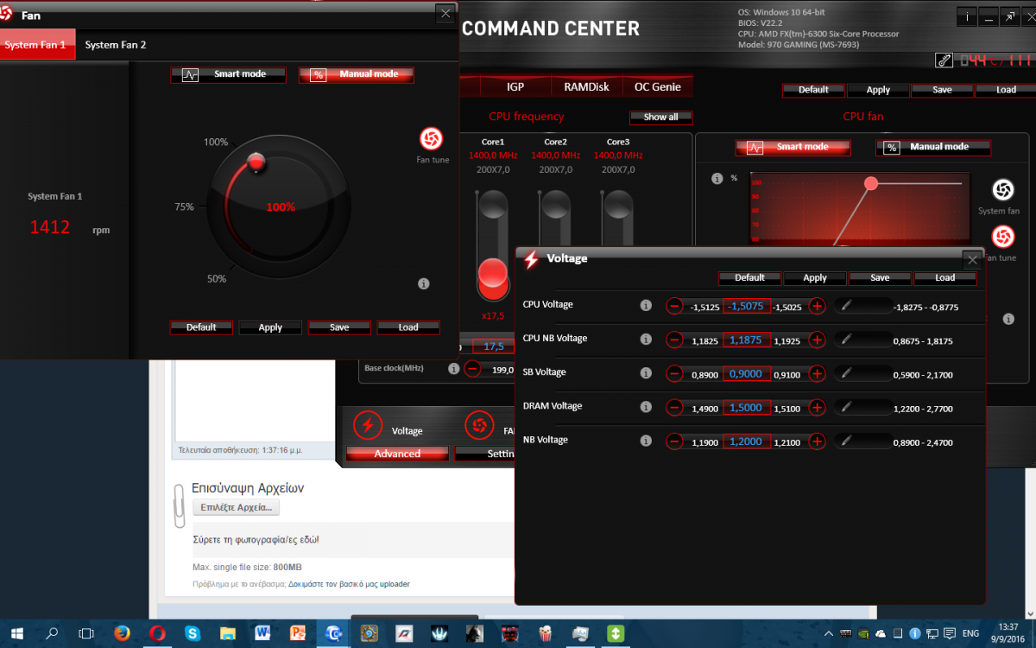Click the fan curve point on CPU fan graph
The height and width of the screenshot is (648, 1036).
pos(871,183)
